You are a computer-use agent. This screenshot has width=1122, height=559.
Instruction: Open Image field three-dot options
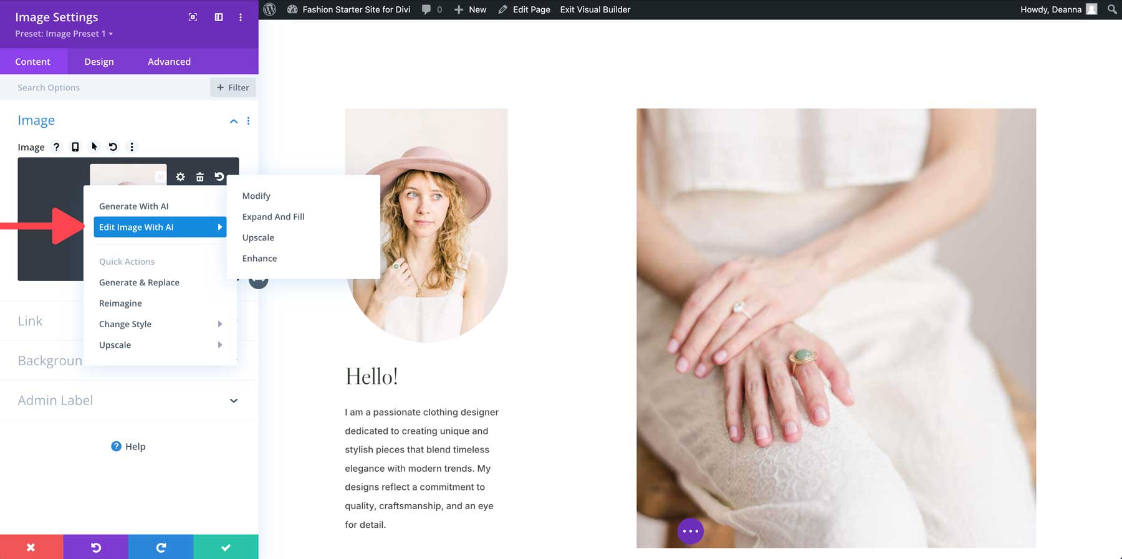132,147
